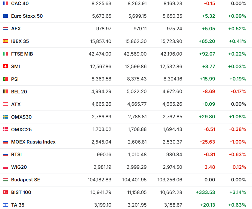The image size is (252, 209).
Task: Click the Turkey flag icon beside BIST 100
Action: click(5, 192)
